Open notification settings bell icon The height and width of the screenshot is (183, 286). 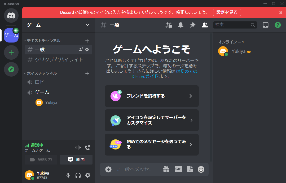(x=181, y=25)
